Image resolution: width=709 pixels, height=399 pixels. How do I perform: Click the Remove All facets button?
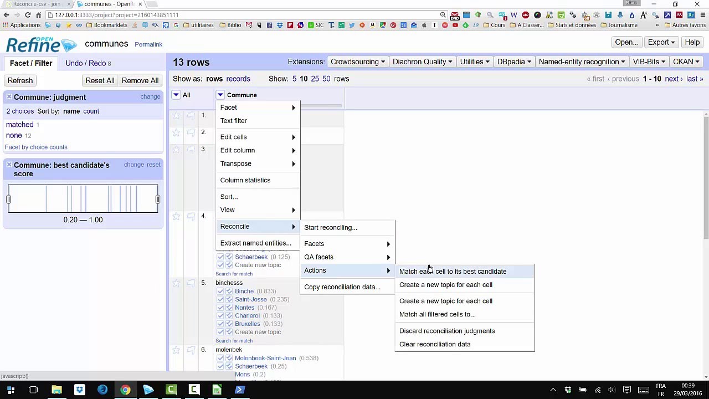pyautogui.click(x=140, y=80)
